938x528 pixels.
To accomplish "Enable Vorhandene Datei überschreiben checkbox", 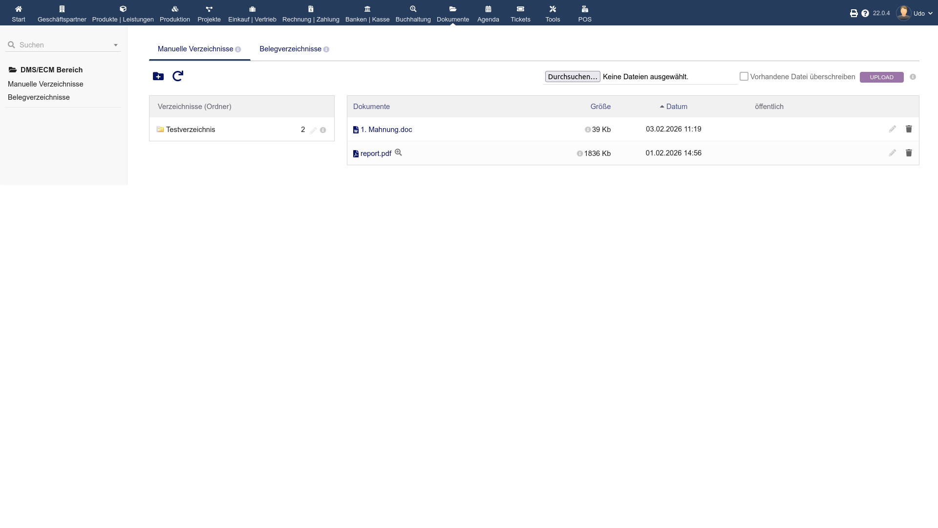I will (744, 76).
